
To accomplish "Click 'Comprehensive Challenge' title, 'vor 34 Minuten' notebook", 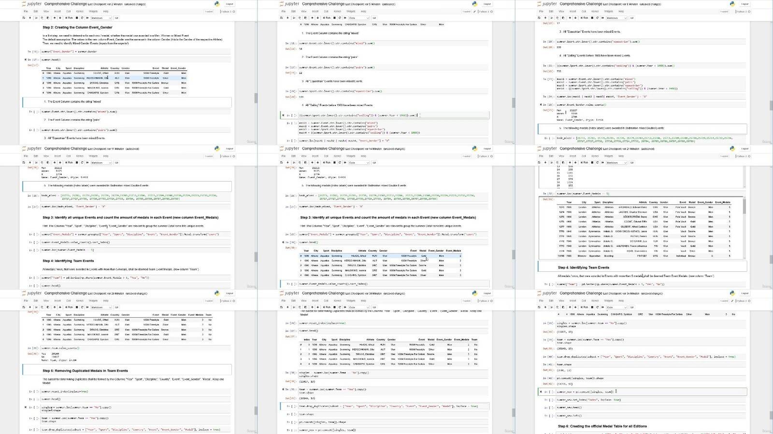I will pyautogui.click(x=581, y=293).
